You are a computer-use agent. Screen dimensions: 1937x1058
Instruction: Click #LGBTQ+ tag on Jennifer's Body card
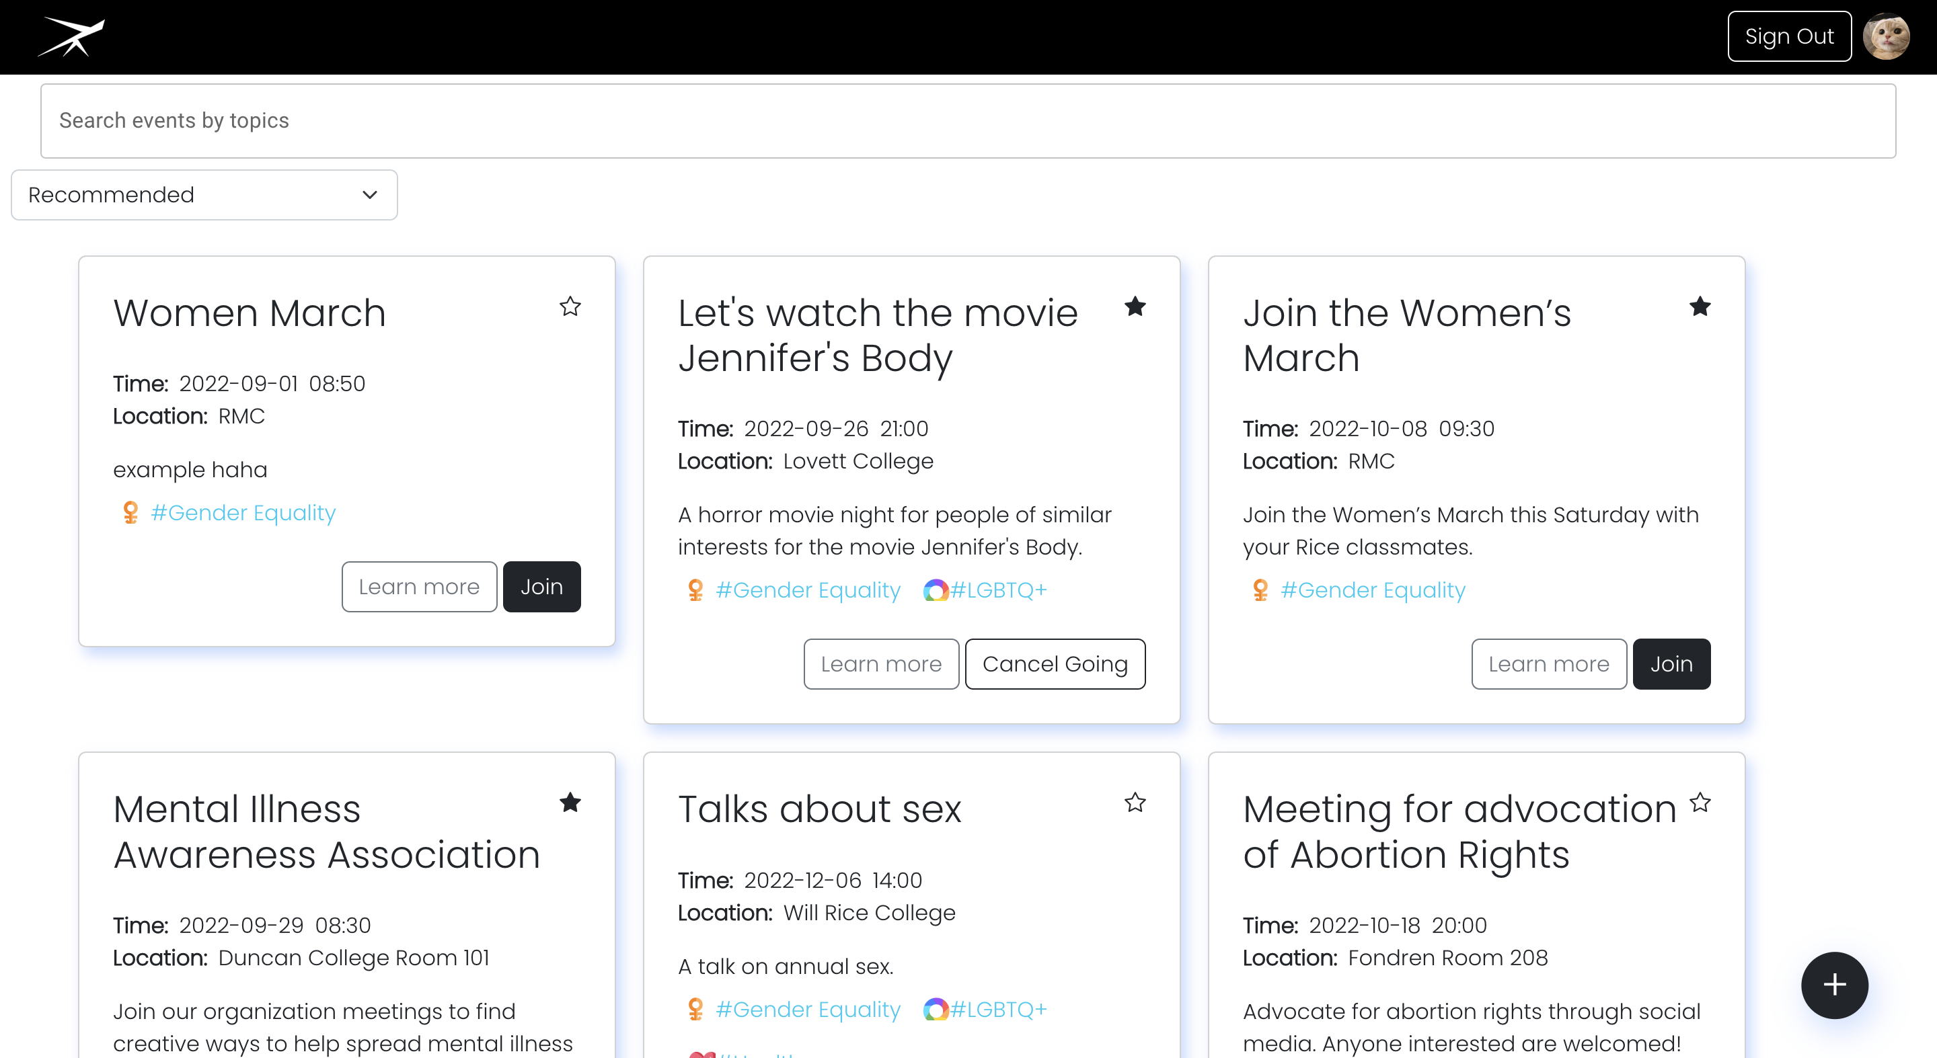tap(998, 590)
